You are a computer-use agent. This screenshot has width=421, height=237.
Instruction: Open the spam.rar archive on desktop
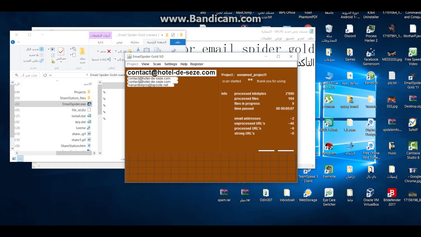tap(224, 195)
